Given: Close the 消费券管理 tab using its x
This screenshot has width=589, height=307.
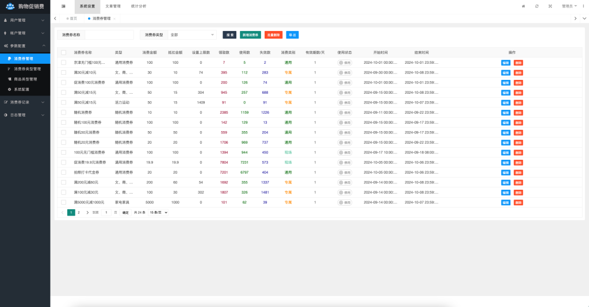Looking at the screenshot, I should coord(114,18).
